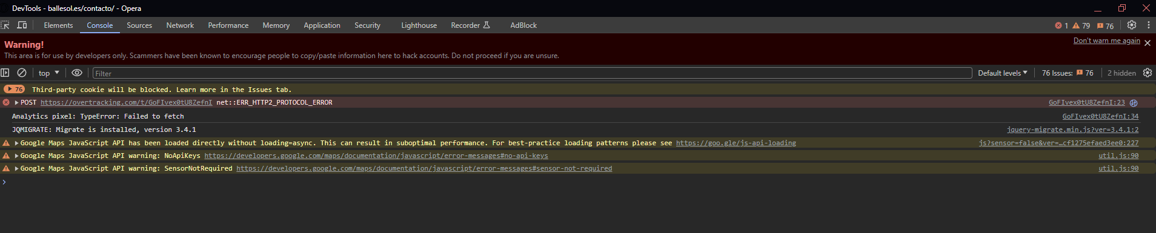
Task: Click the Don't warn me again link
Action: tap(1107, 41)
